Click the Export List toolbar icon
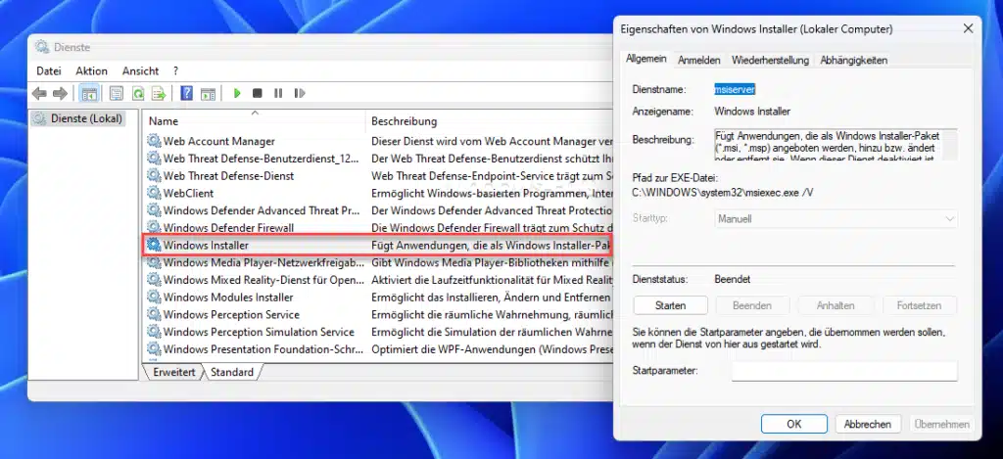Screen dimensions: 1003x459 click(159, 94)
